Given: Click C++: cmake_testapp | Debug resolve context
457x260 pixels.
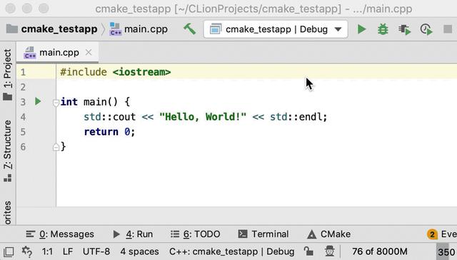Looking at the screenshot, I should point(231,251).
